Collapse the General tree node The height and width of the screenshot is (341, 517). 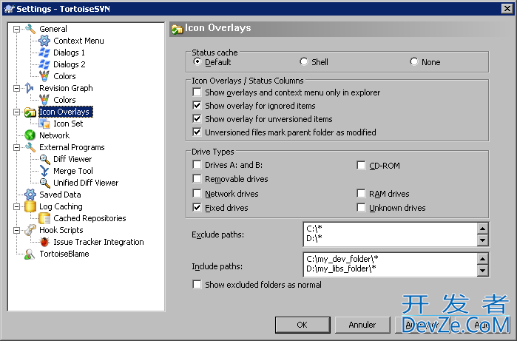click(x=16, y=29)
